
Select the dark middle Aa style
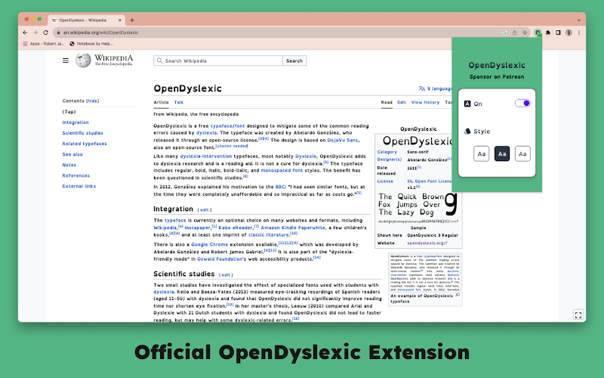tap(502, 153)
